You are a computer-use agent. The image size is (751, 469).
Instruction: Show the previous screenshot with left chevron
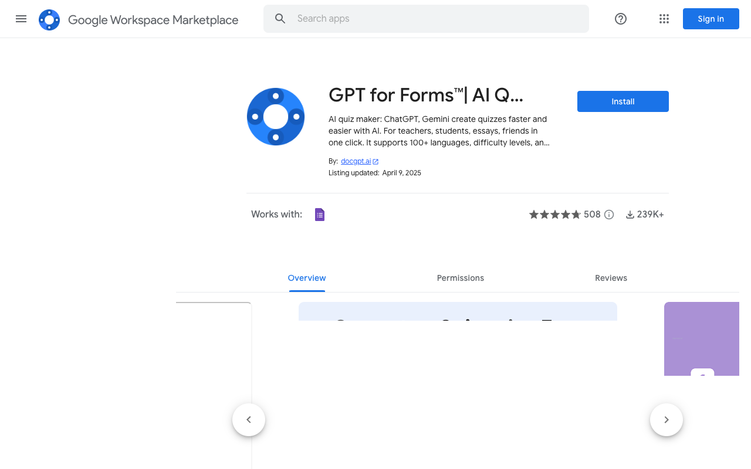[x=249, y=420]
